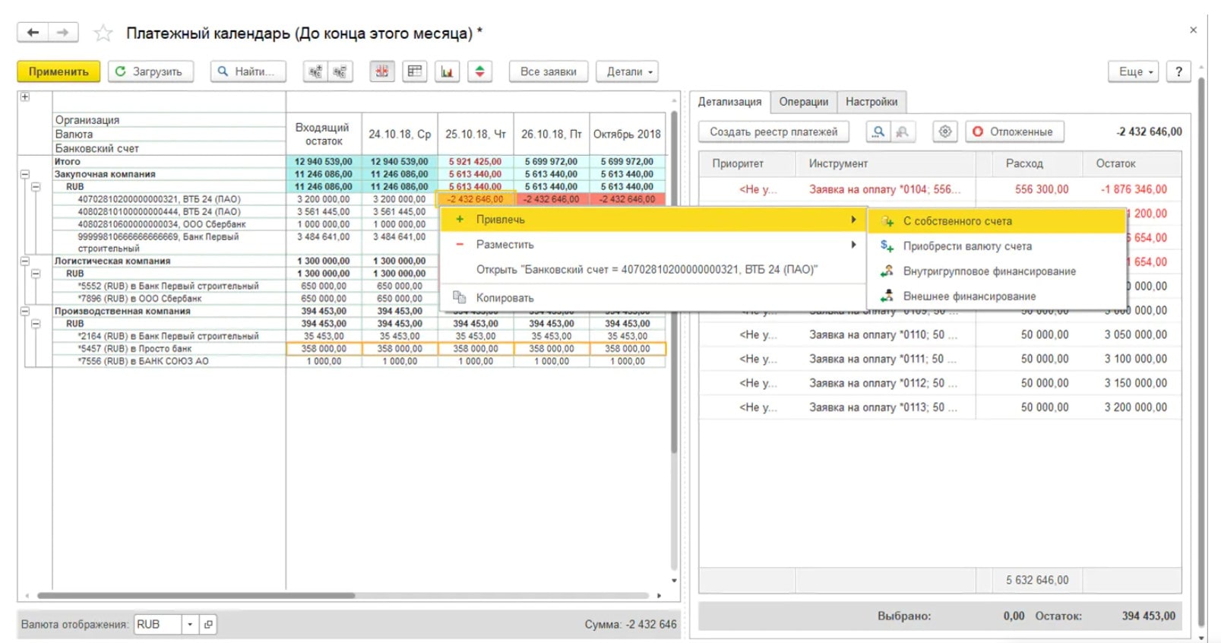Collapse the RUB node under Производственная компания

coord(36,323)
